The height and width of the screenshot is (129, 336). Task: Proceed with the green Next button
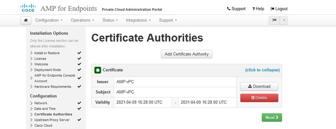[x=272, y=118]
